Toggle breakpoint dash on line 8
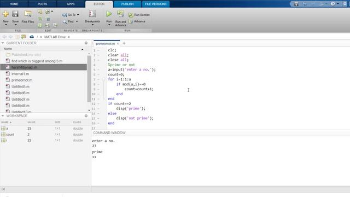Image resolution: width=350 pixels, height=197 pixels. coord(98,84)
